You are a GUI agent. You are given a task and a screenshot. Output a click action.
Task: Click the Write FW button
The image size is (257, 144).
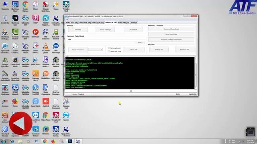[134, 50]
